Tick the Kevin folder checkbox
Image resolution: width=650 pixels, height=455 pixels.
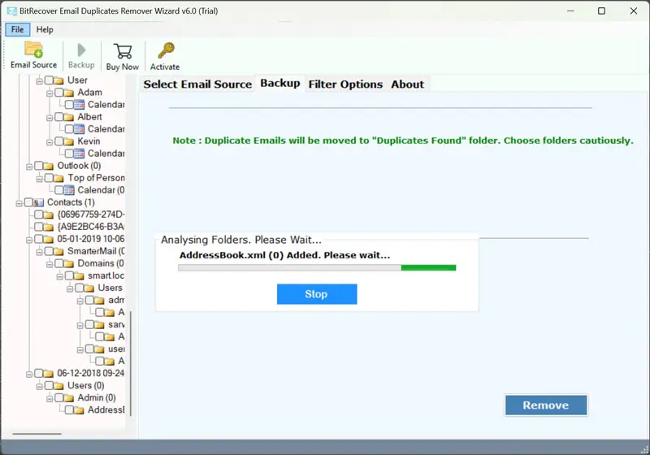click(x=58, y=141)
